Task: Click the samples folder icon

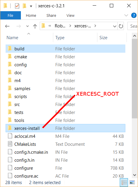Action: [10, 88]
